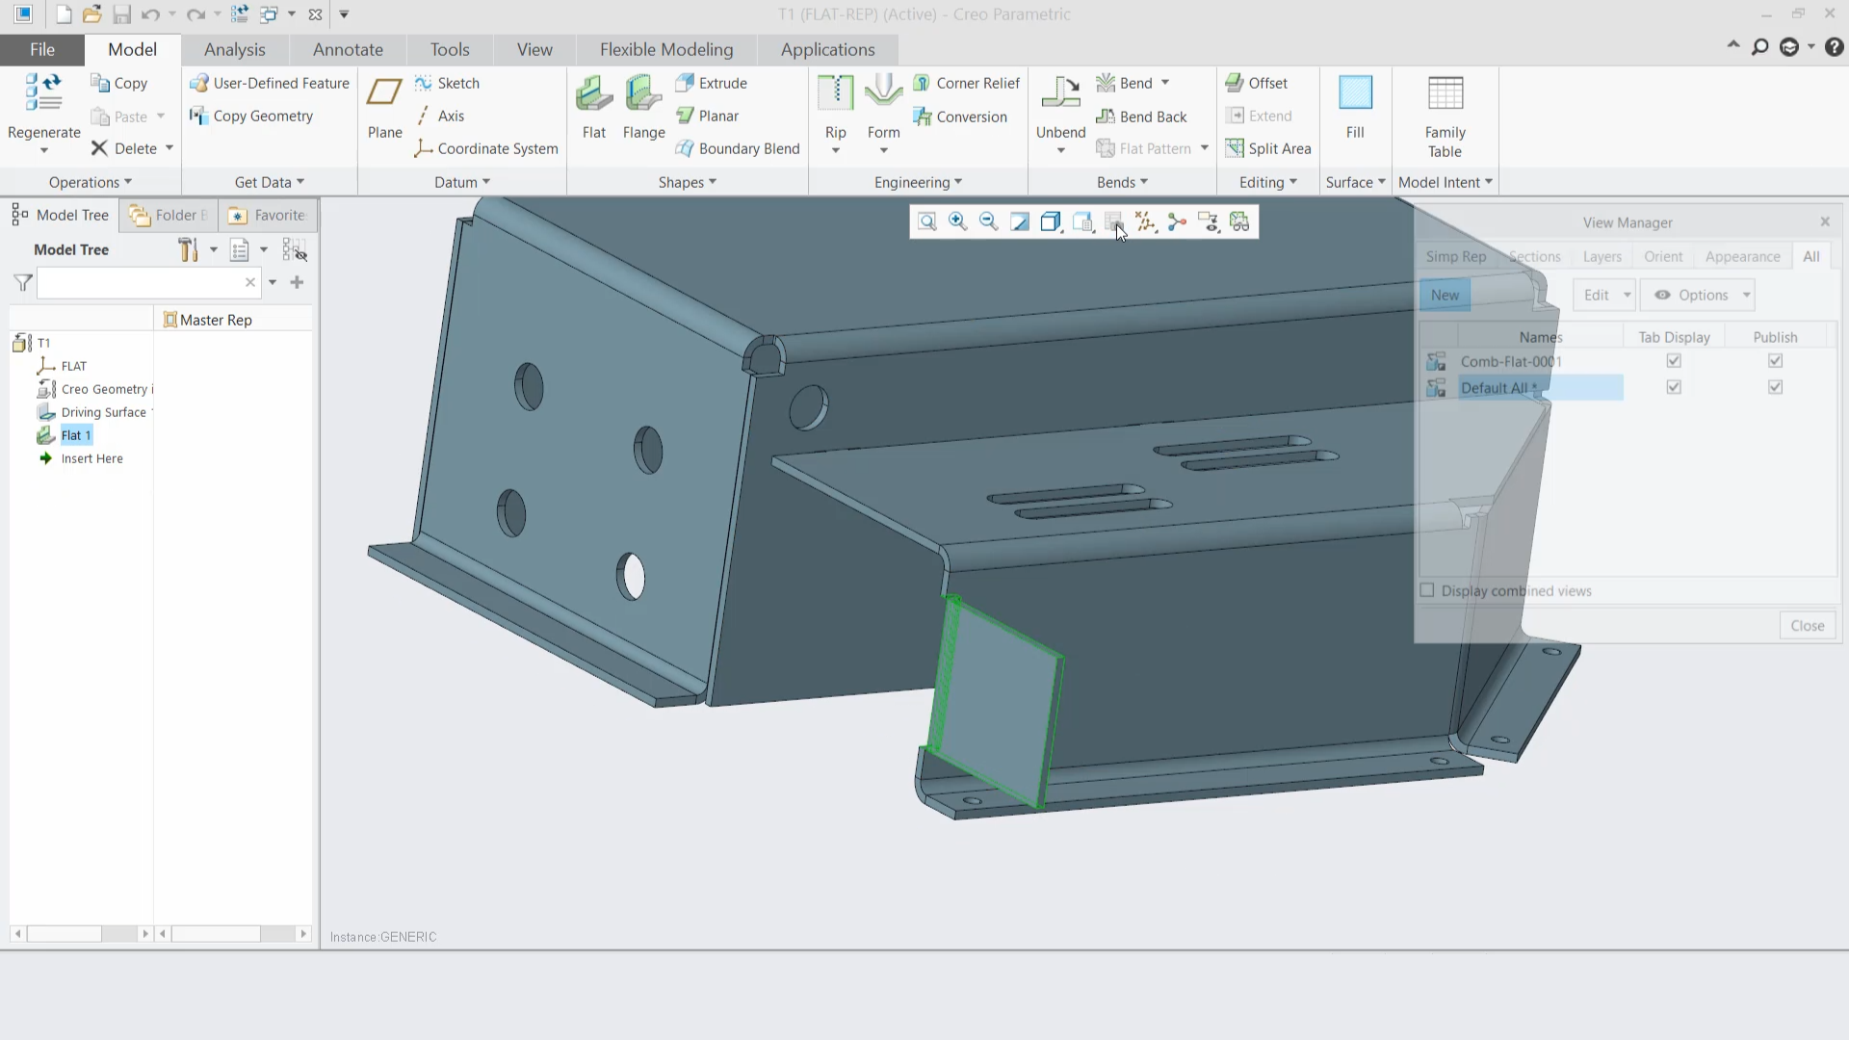Screen dimensions: 1849x1040
Task: Switch to the Flexible Modeling tab
Action: (666, 49)
